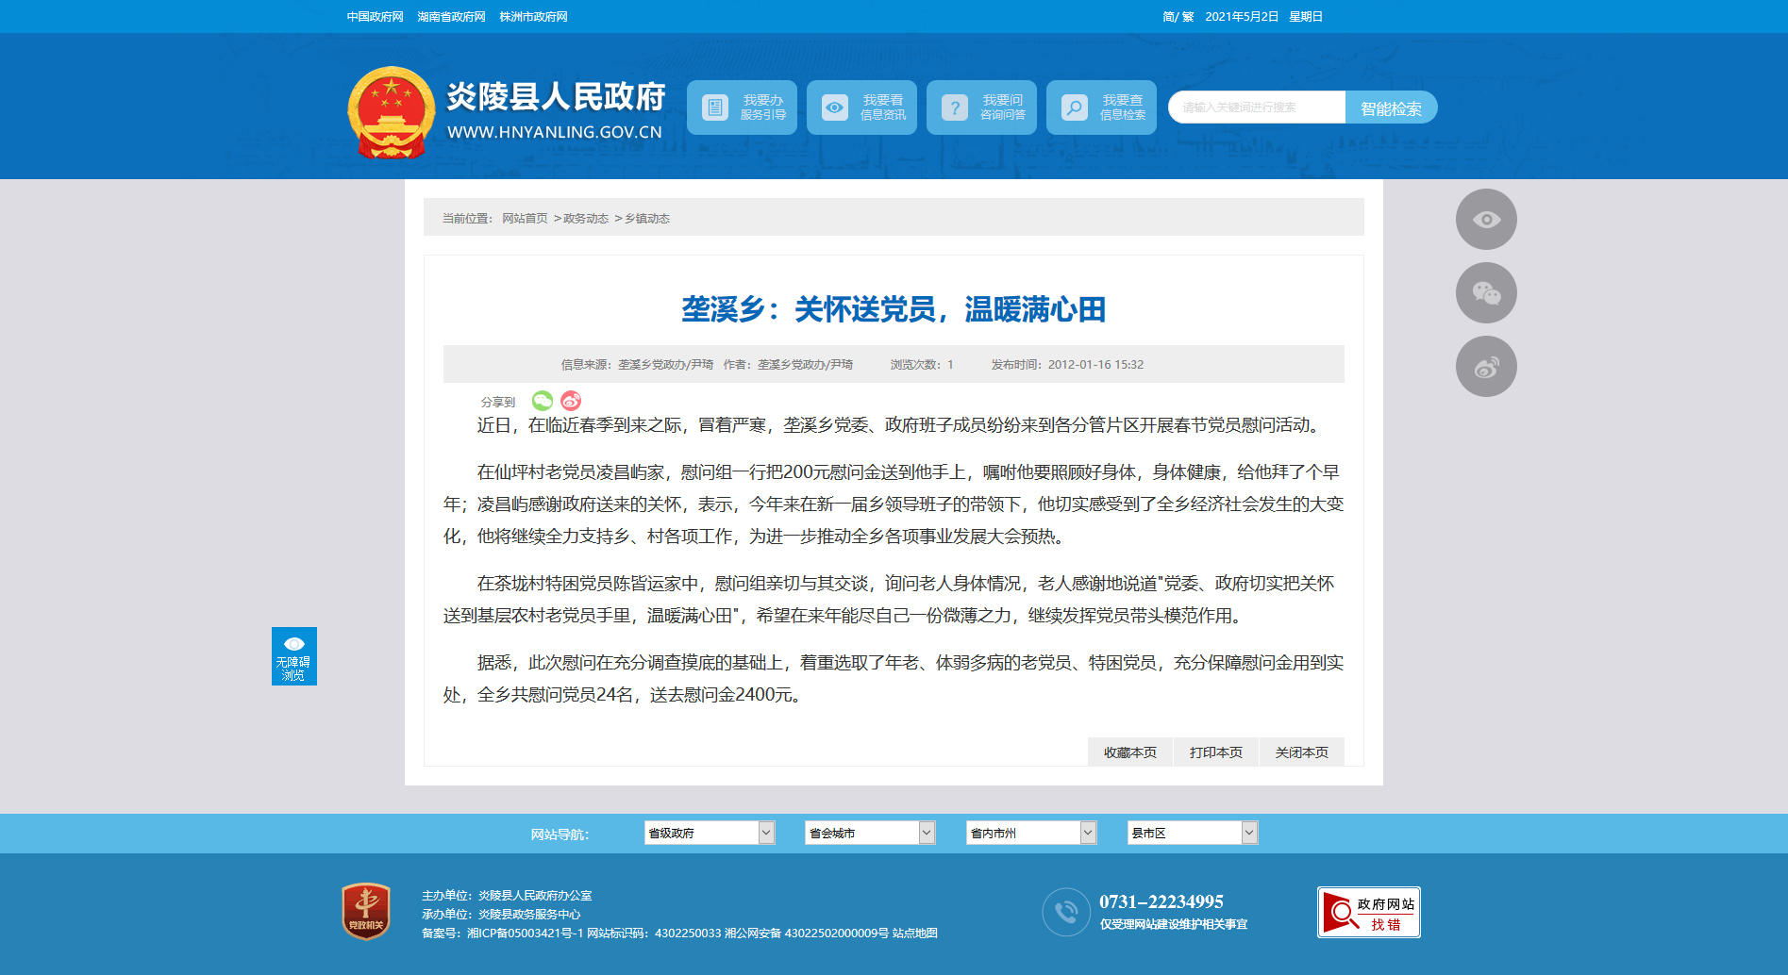
Task: Click the gray Weibo circle on right sidebar
Action: (1485, 367)
